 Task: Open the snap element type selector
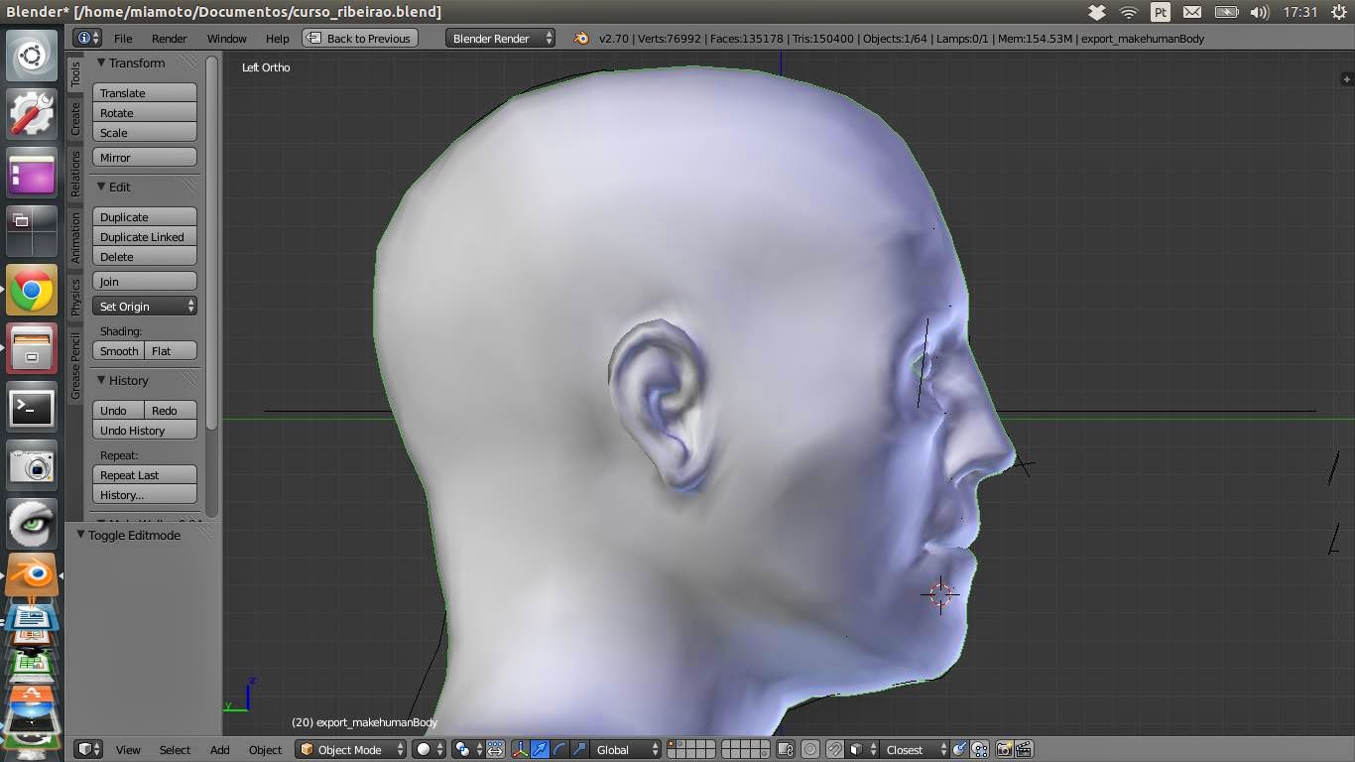point(861,749)
